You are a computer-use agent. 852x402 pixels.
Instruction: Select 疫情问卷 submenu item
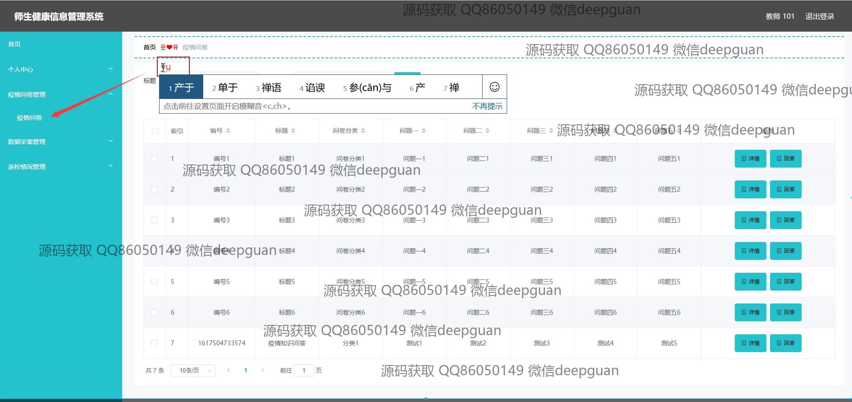click(29, 118)
